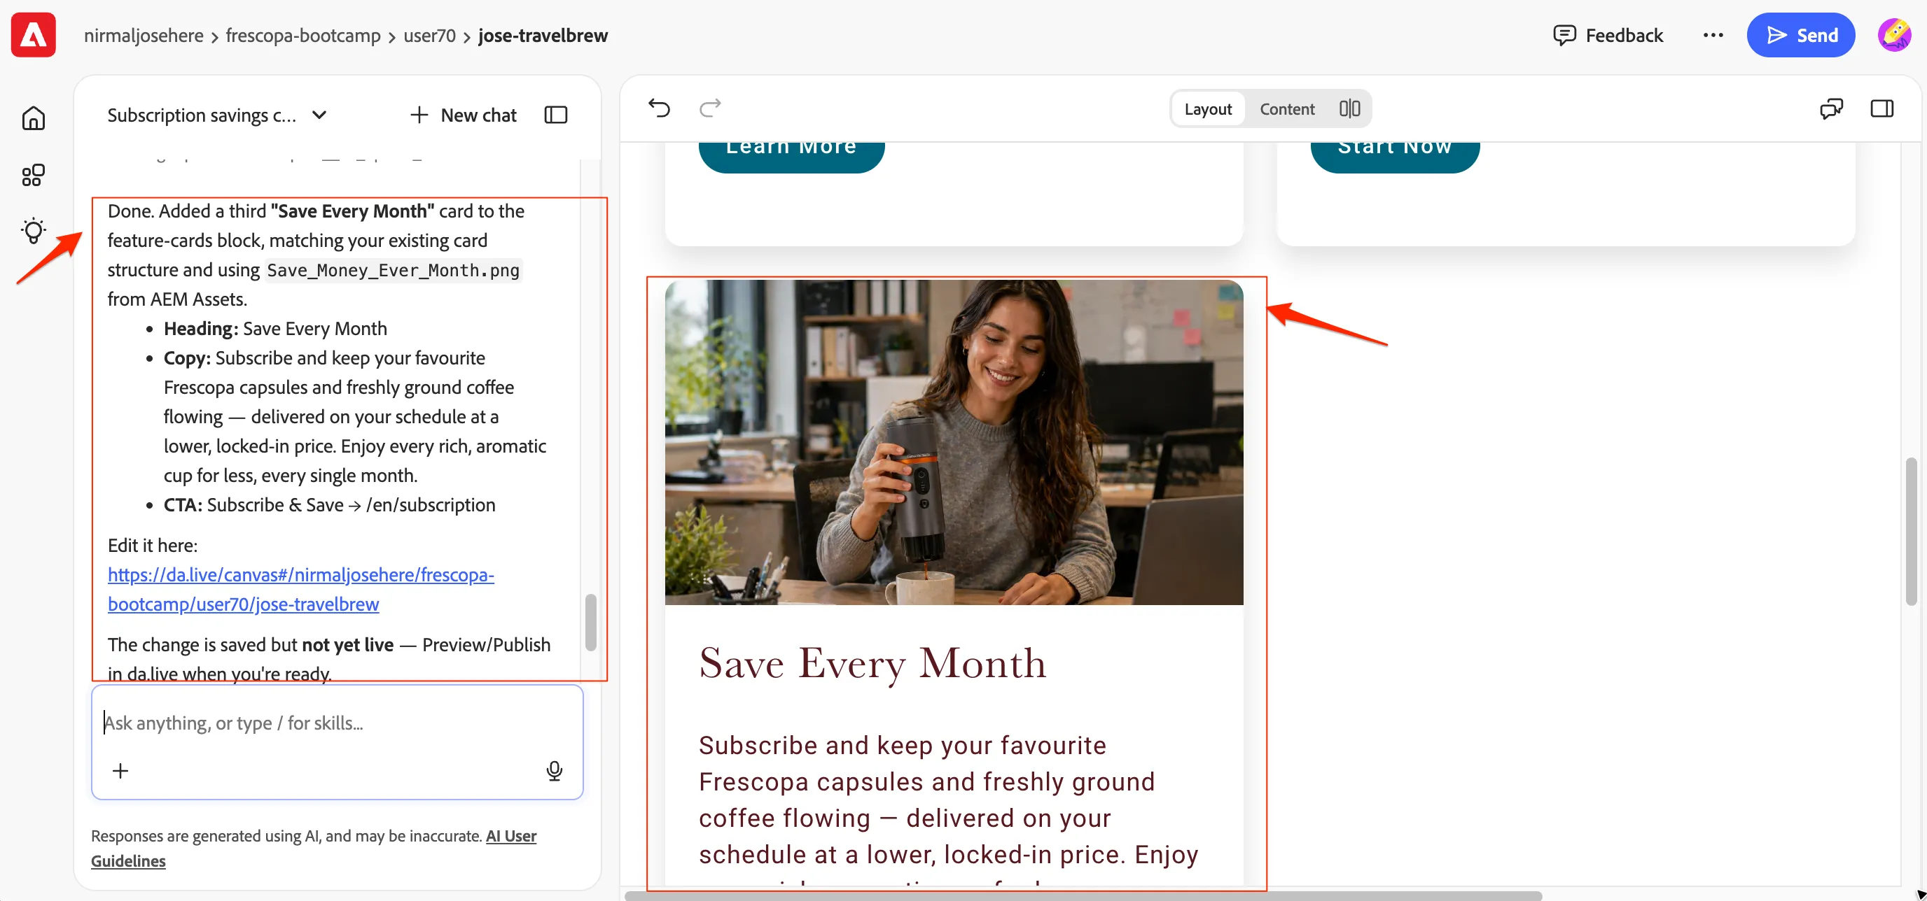Open the more options ellipsis menu
The width and height of the screenshot is (1927, 901).
pos(1713,35)
